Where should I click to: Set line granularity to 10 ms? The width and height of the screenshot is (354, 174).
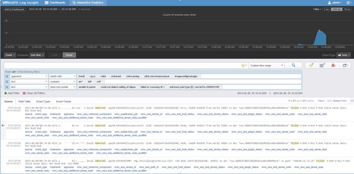347,9
